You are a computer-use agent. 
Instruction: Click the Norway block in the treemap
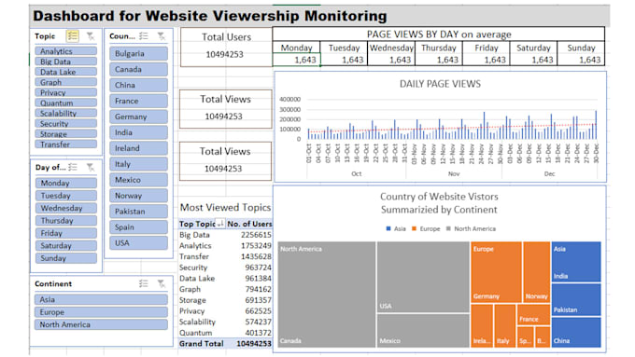click(x=537, y=272)
